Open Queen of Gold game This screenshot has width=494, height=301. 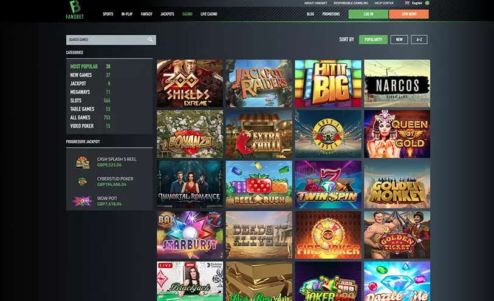pyautogui.click(x=397, y=134)
